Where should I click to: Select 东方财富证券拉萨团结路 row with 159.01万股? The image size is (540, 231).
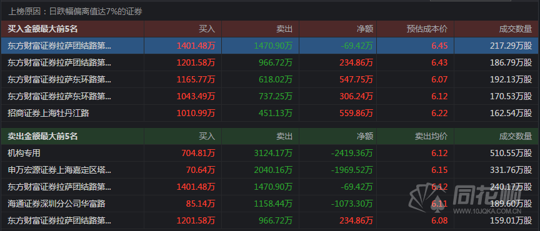270,220
